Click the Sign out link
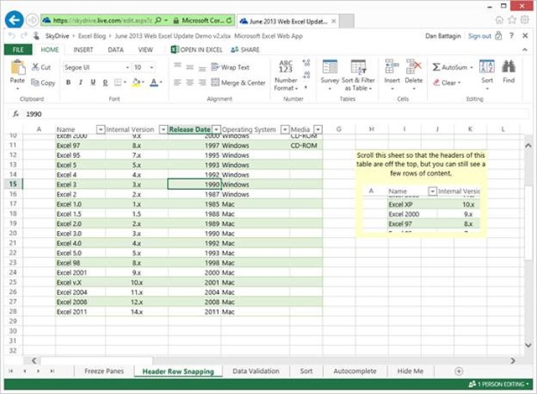 tap(479, 35)
